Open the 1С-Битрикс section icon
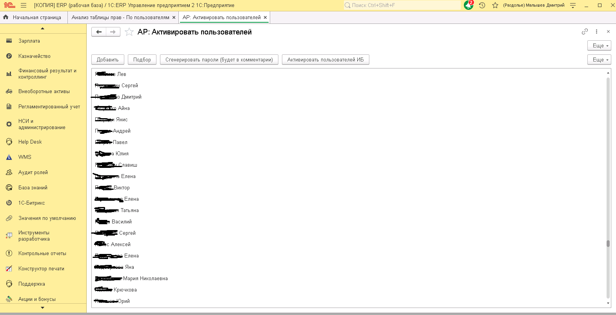Image resolution: width=616 pixels, height=315 pixels. [9, 203]
